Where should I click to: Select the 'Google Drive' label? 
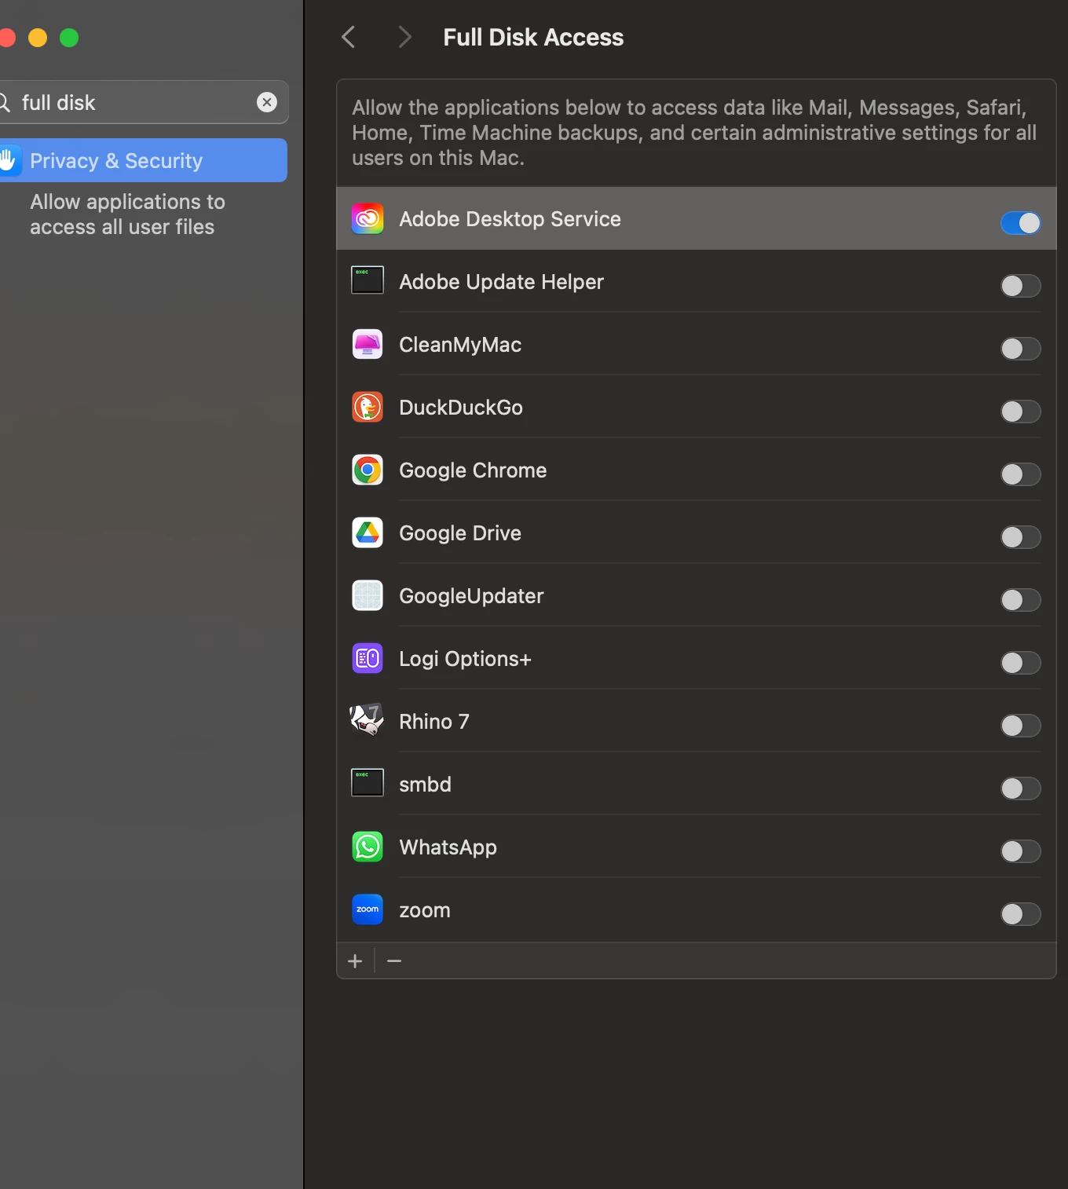(x=460, y=533)
